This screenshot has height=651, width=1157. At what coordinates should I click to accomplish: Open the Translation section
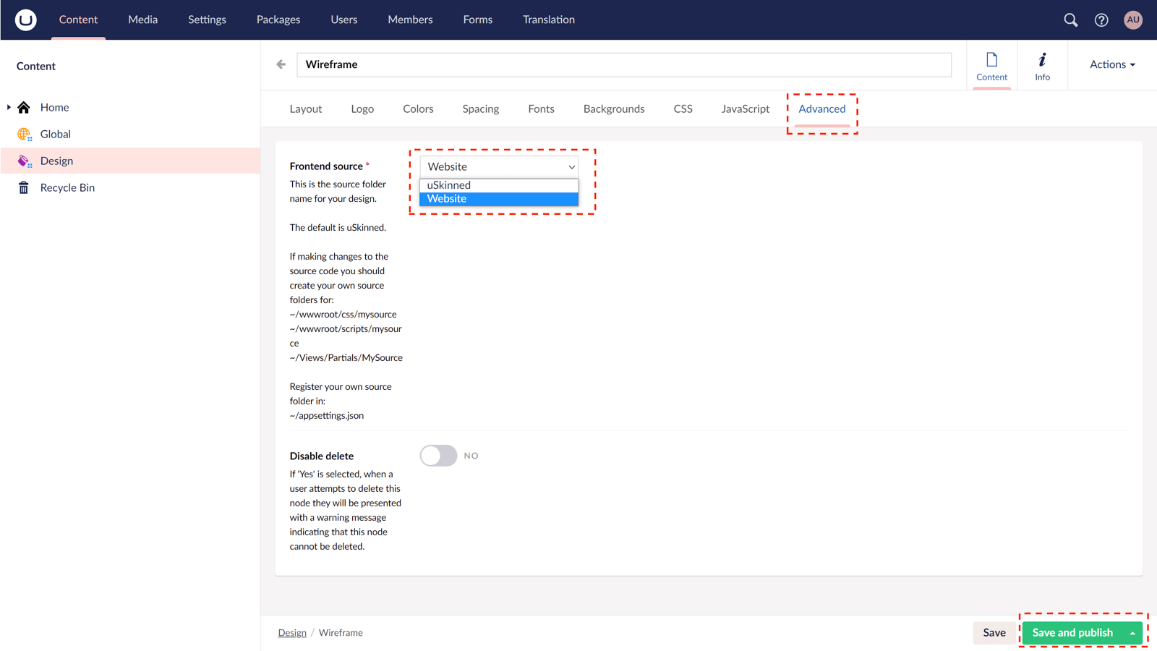[x=548, y=20]
